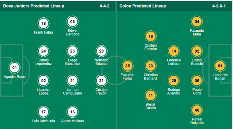Select the 4-2-3-1 formation label
The height and width of the screenshot is (129, 233).
point(219,6)
